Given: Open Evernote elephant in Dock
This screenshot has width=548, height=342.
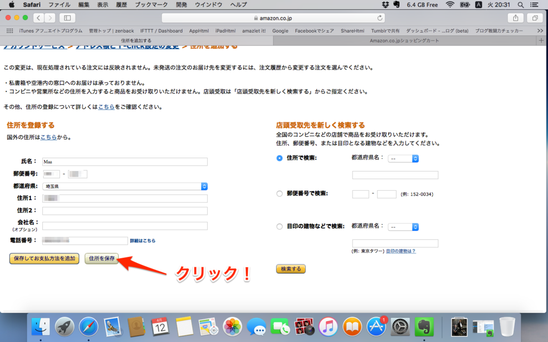Looking at the screenshot, I should click(424, 327).
